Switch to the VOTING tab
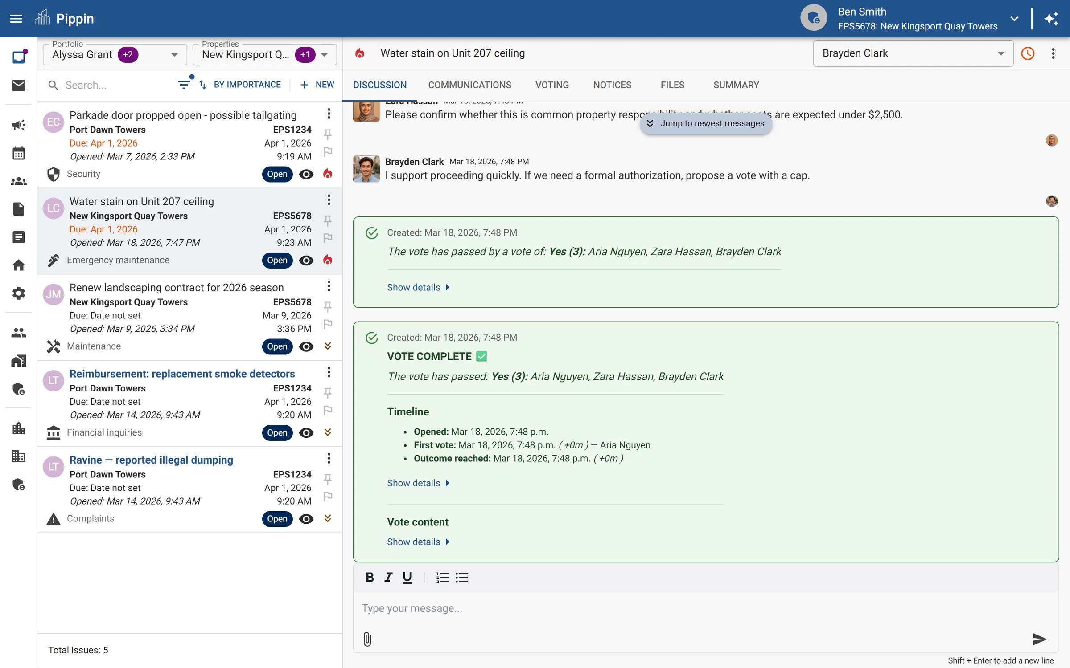 [552, 85]
